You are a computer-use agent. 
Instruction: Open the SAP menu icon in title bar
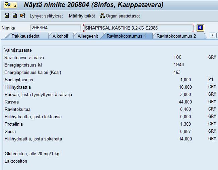coord(8,5)
